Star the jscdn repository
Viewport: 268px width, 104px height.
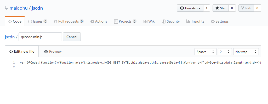pyautogui.click(x=220, y=8)
